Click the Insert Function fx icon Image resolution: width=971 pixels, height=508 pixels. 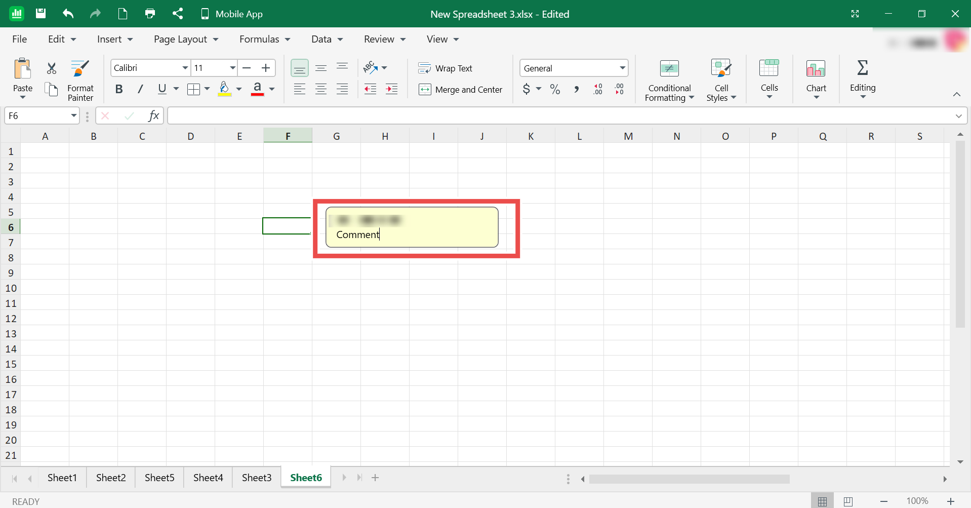[154, 116]
